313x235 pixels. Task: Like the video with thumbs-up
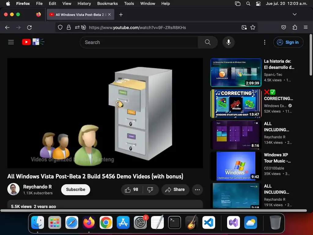pyautogui.click(x=131, y=189)
